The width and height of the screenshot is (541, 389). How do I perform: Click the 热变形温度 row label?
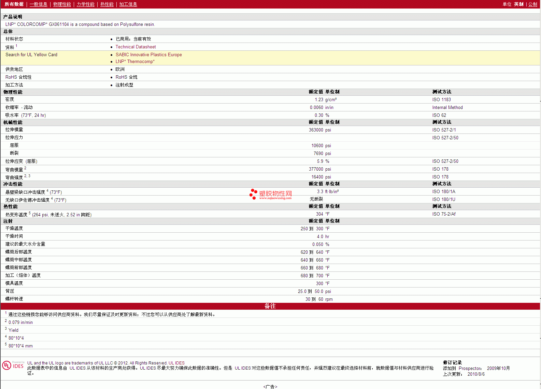[16, 215]
